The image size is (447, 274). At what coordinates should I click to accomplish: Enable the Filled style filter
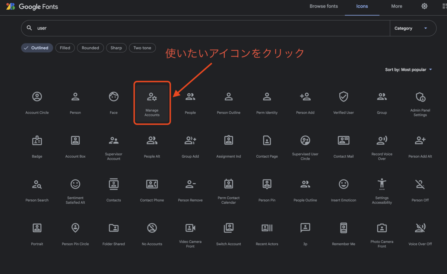(x=65, y=48)
